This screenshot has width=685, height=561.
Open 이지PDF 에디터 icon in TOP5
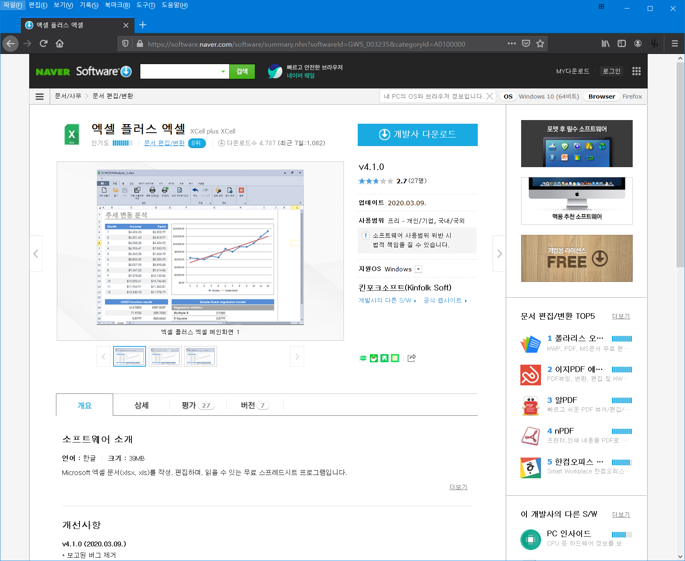(x=530, y=375)
